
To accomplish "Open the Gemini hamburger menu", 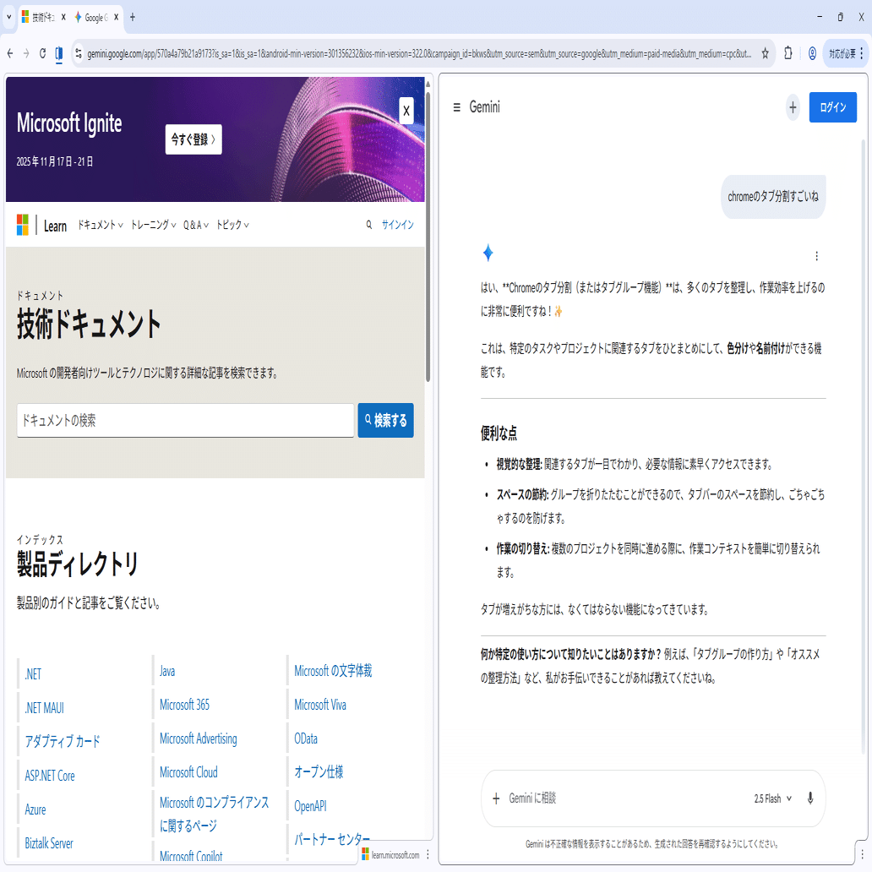I will click(x=456, y=107).
